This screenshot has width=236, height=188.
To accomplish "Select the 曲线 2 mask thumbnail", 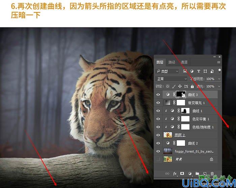I will 181,143.
